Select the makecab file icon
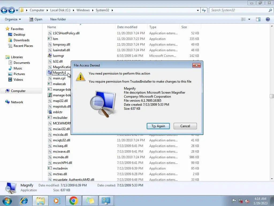Image resolution: width=274 pixels, height=206 pixels. (x=50, y=84)
